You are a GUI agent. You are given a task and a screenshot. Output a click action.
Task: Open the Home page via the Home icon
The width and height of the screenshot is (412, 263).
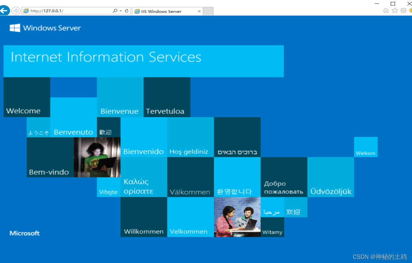(x=386, y=10)
